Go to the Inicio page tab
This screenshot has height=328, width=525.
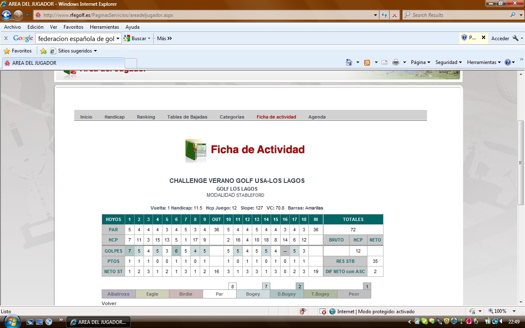[x=86, y=117]
